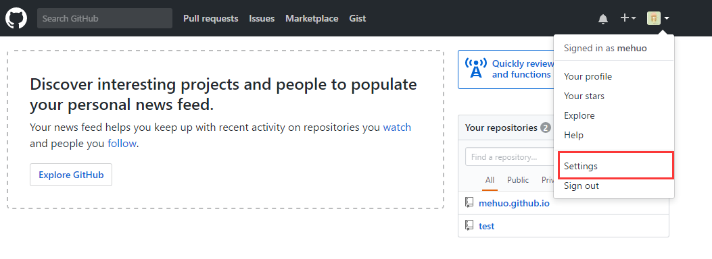Open Pull requests in header

211,19
